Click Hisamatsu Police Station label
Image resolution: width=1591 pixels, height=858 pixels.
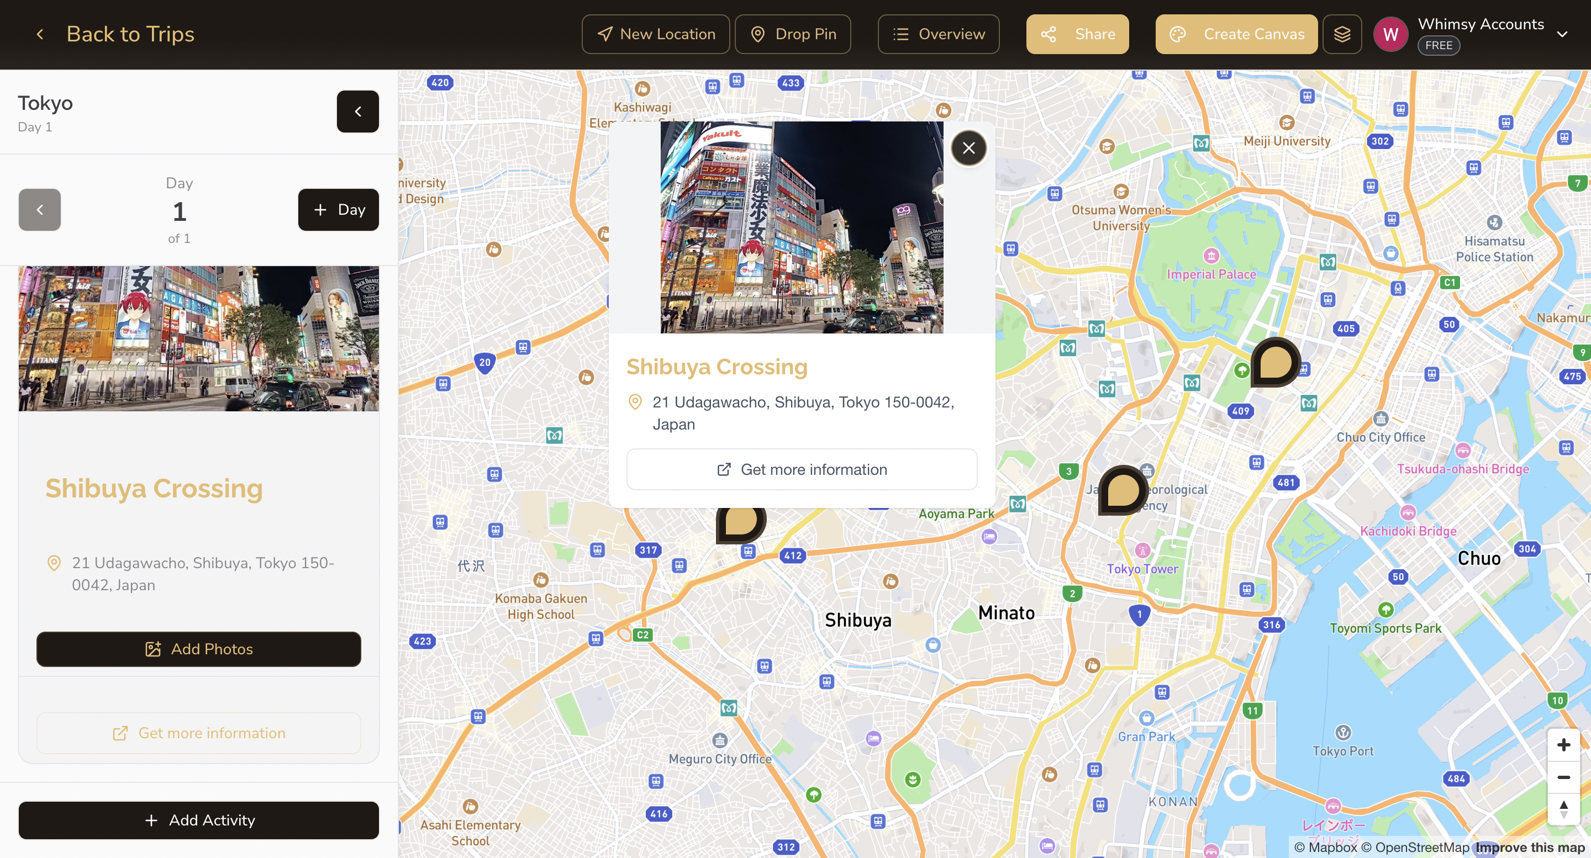click(x=1494, y=249)
